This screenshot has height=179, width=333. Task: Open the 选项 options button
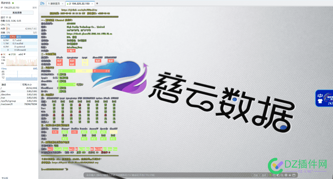pyautogui.click(x=264, y=175)
